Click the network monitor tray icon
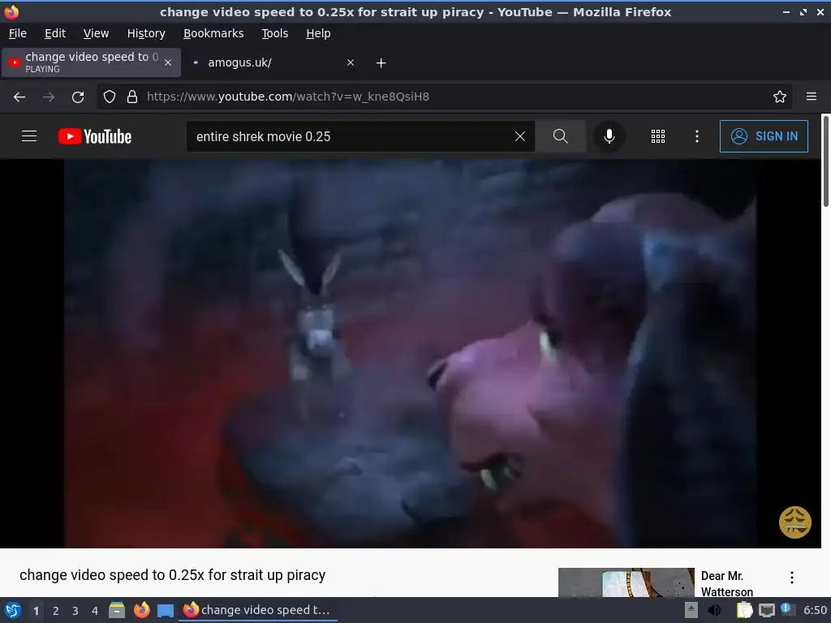Screen dimensions: 831x623 point(766,611)
